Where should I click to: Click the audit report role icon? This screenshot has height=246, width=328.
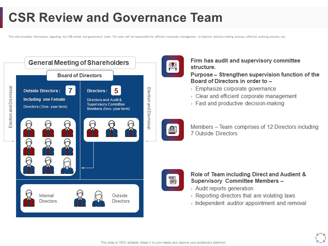pyautogui.click(x=173, y=180)
